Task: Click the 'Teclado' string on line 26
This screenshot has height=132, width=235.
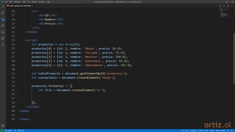Action: [91, 53]
